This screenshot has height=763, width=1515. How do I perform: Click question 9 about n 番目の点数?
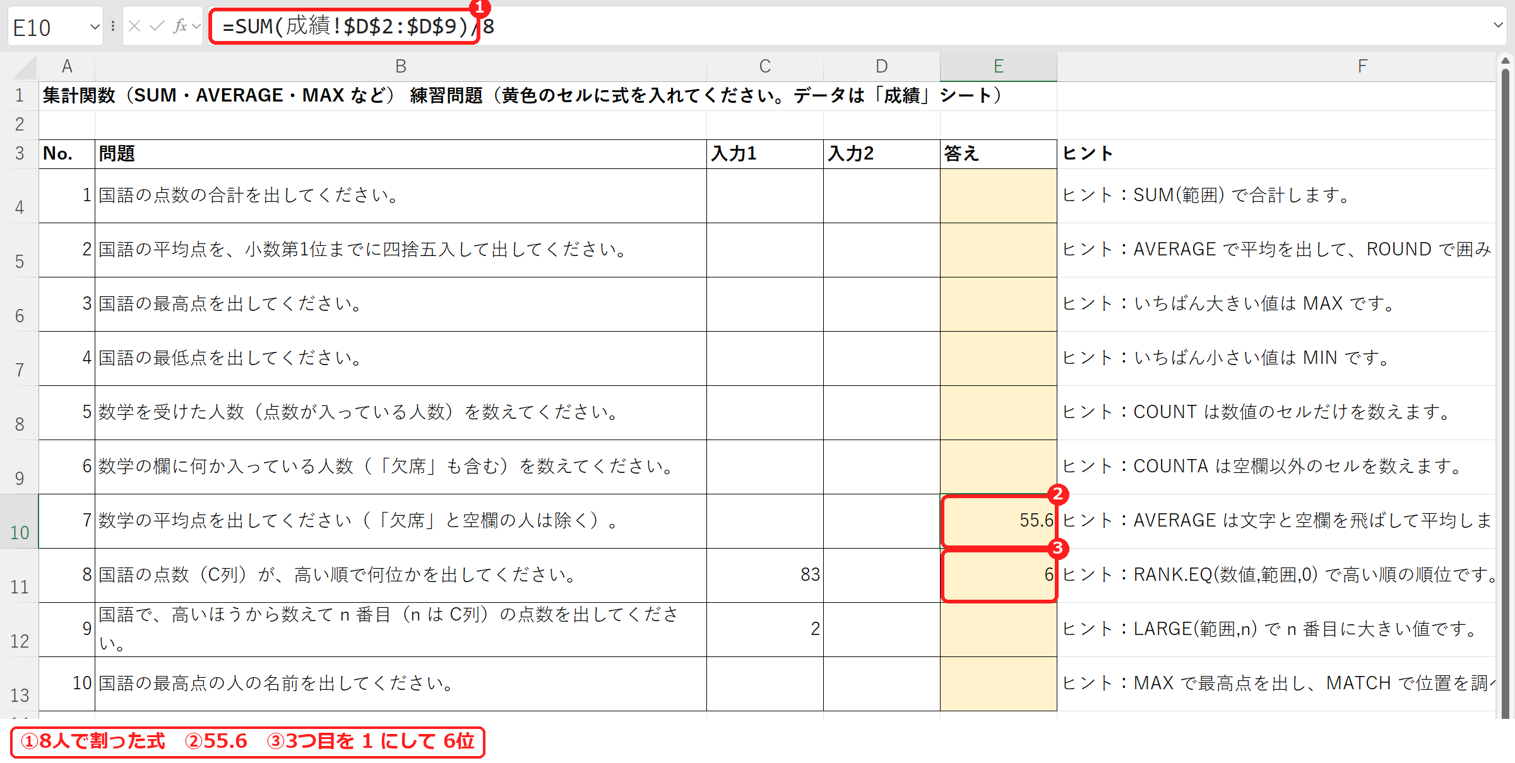click(401, 629)
